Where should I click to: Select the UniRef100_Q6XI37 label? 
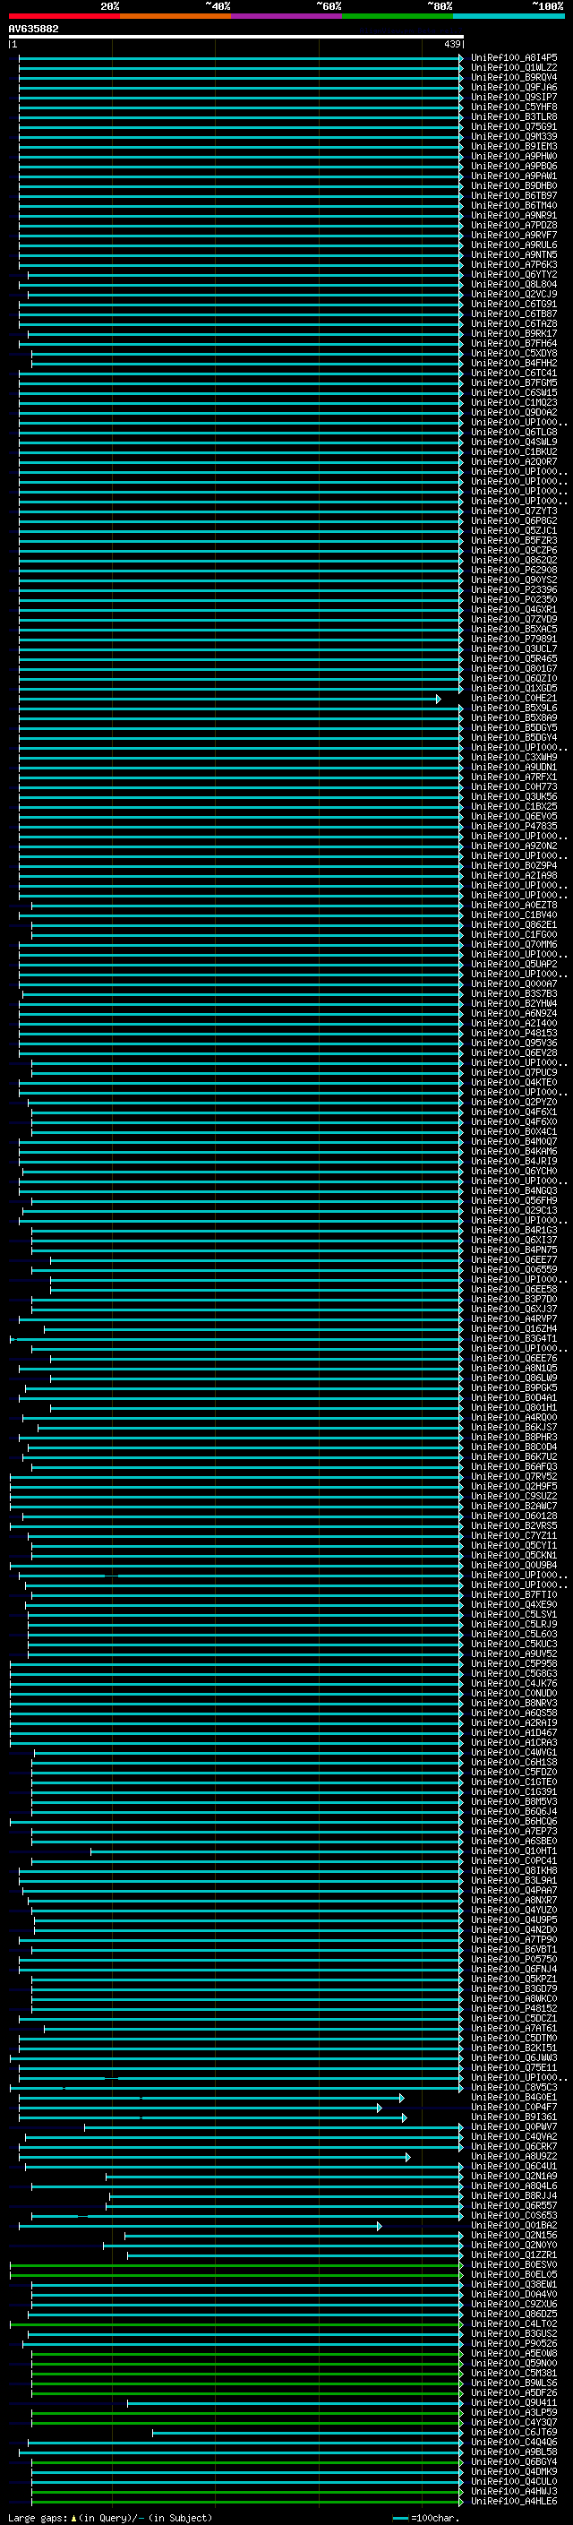tap(513, 1240)
